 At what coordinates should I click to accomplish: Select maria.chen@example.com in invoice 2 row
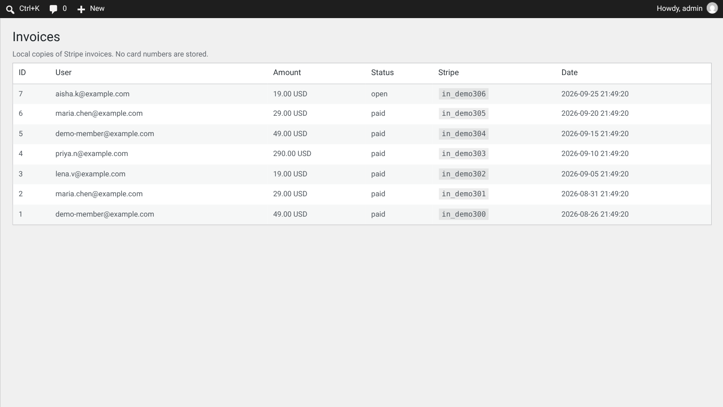(99, 194)
